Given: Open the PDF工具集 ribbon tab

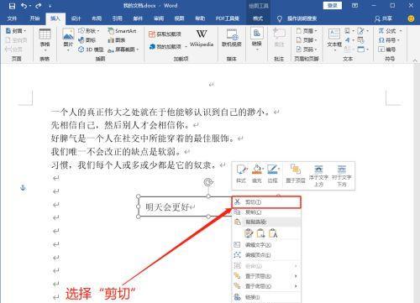Looking at the screenshot, I should pyautogui.click(x=228, y=18).
